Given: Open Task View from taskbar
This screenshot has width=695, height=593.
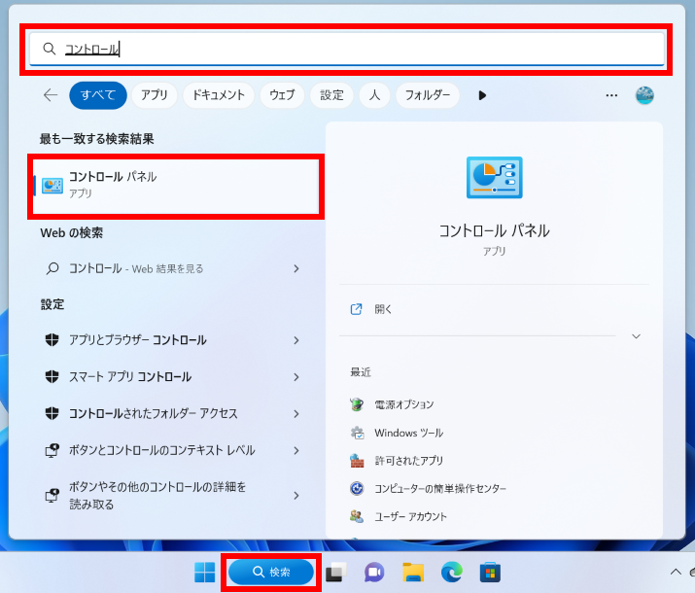Looking at the screenshot, I should tap(336, 573).
